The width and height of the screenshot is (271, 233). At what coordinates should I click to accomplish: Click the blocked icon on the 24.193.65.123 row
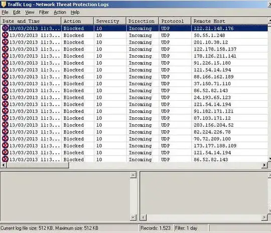(x=5, y=97)
